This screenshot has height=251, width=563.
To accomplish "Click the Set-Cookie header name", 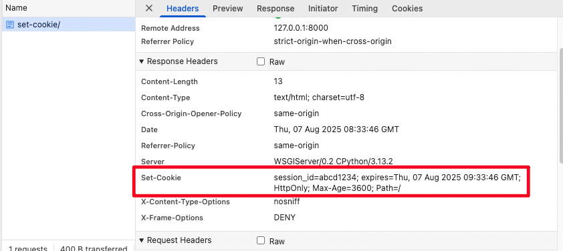I will pos(161,178).
